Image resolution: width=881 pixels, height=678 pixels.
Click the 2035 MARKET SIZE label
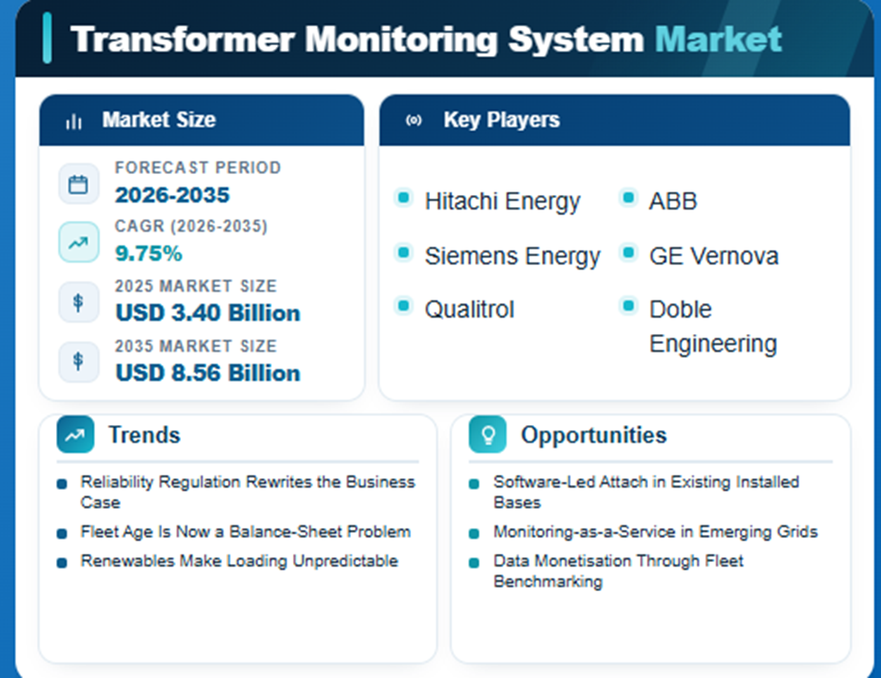[196, 346]
